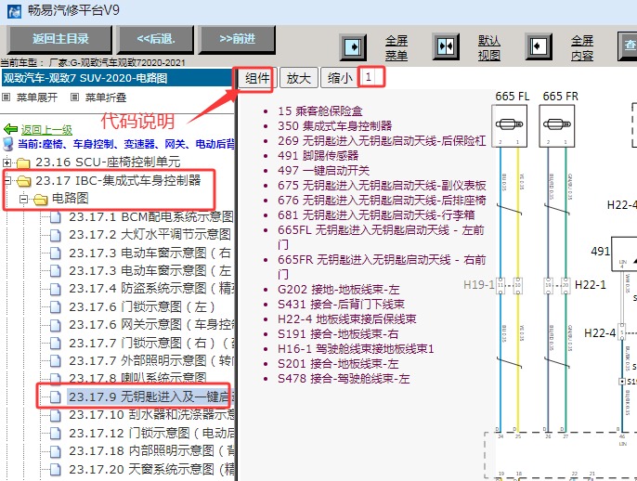Viewport: 637px width, 481px height.
Task: Click list entry 350 集成式车身控制器
Action: click(334, 126)
